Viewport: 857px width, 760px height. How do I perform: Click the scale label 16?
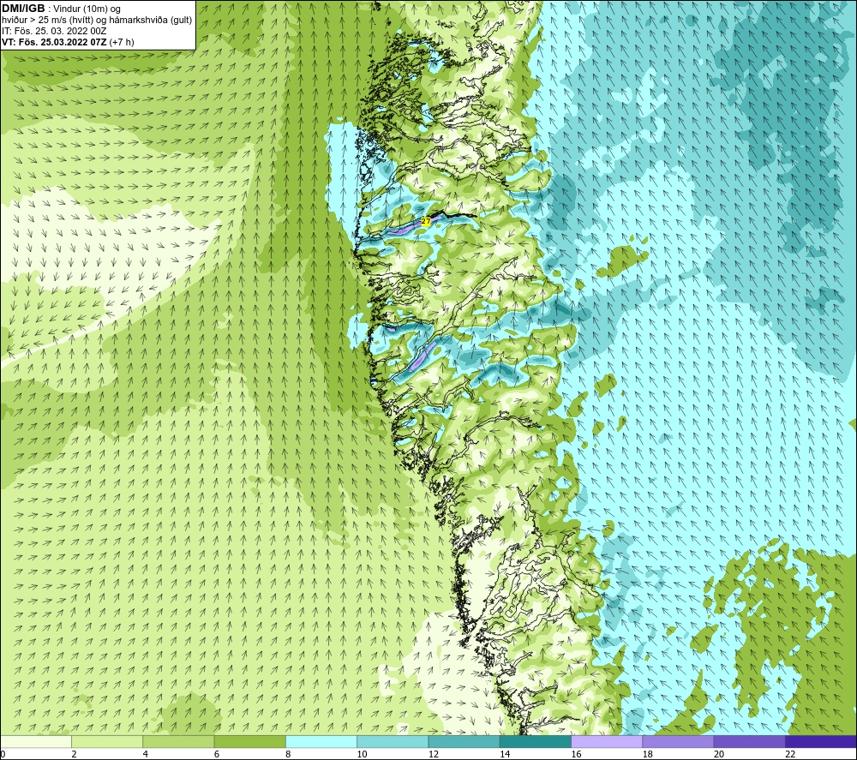[x=576, y=754]
